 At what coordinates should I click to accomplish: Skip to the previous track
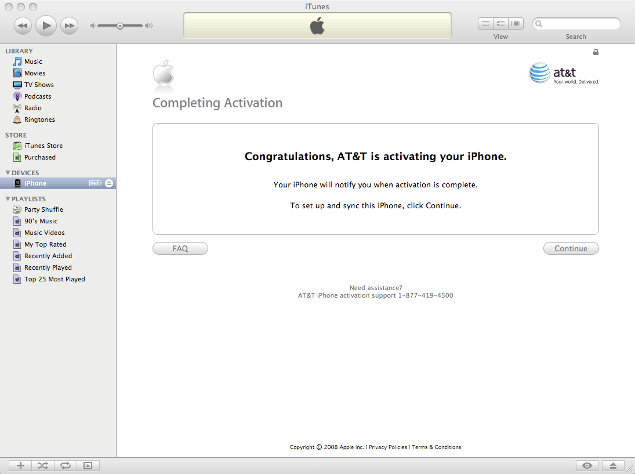click(23, 26)
